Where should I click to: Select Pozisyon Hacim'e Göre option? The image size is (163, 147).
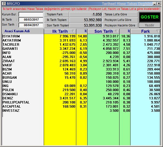pyautogui.click(x=120, y=25)
